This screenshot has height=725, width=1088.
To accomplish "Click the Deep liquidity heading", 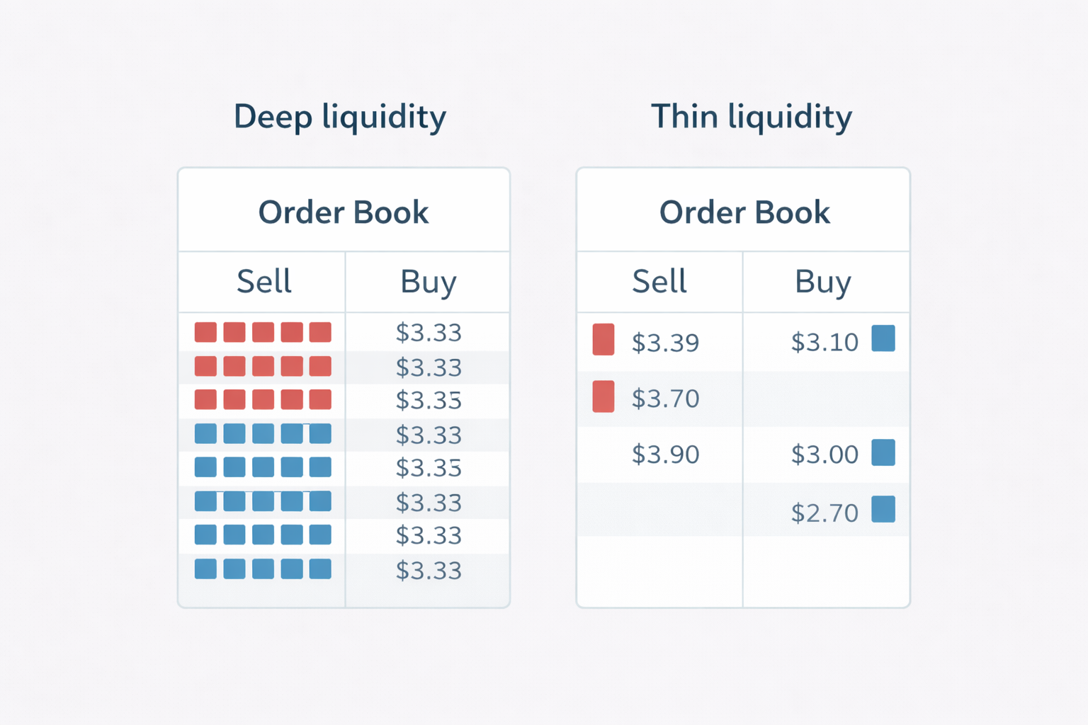I will tap(340, 117).
